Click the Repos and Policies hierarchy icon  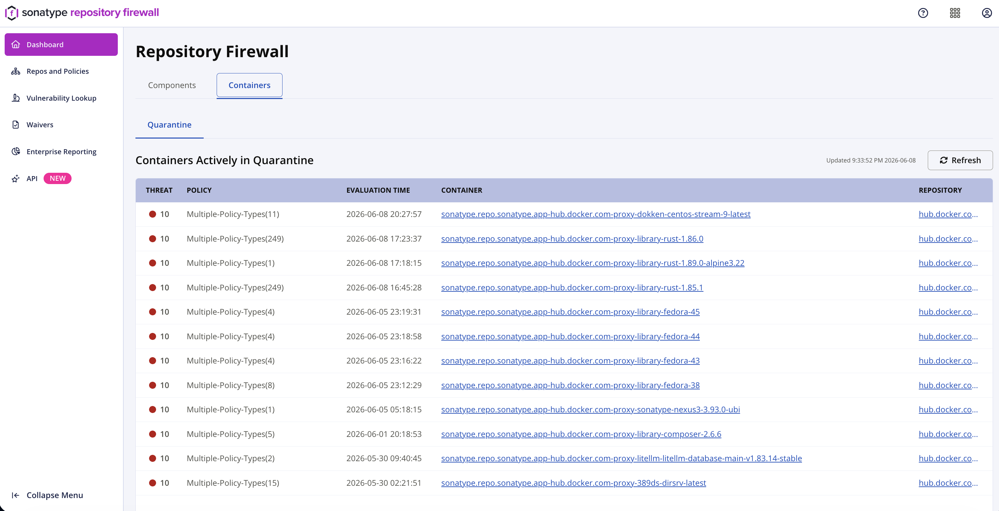16,71
